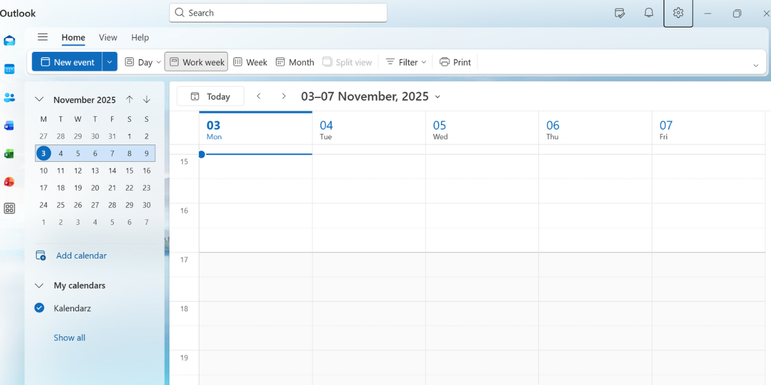Image resolution: width=771 pixels, height=385 pixels.
Task: Select the Calendar icon in the left rail
Action: 9,69
